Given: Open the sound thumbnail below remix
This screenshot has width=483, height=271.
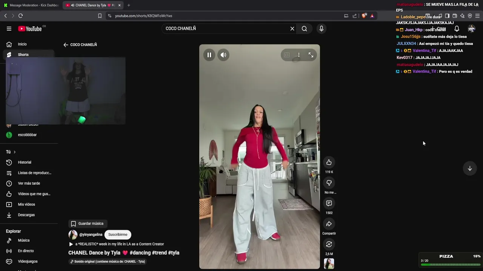Looking at the screenshot, I should pyautogui.click(x=329, y=263).
